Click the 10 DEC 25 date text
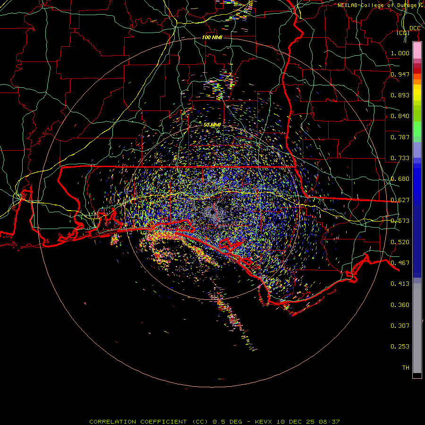Viewport: 425px width, 425px height. [296, 422]
